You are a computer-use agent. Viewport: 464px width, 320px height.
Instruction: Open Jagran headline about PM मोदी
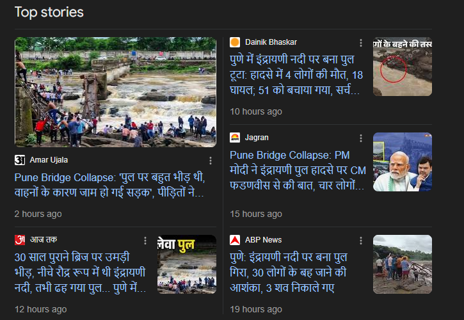pos(298,170)
